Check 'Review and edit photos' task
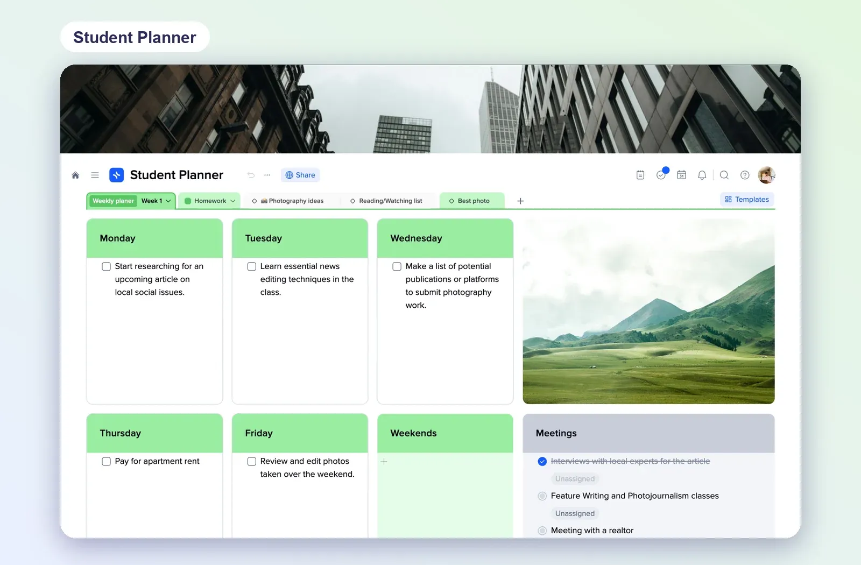The width and height of the screenshot is (861, 565). pos(251,461)
